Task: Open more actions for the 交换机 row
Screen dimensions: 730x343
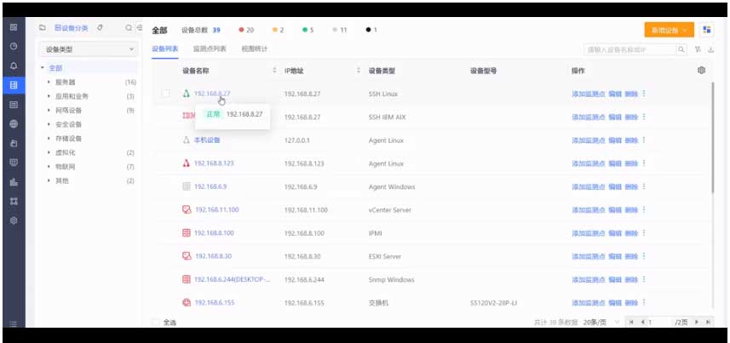Action: pos(644,303)
